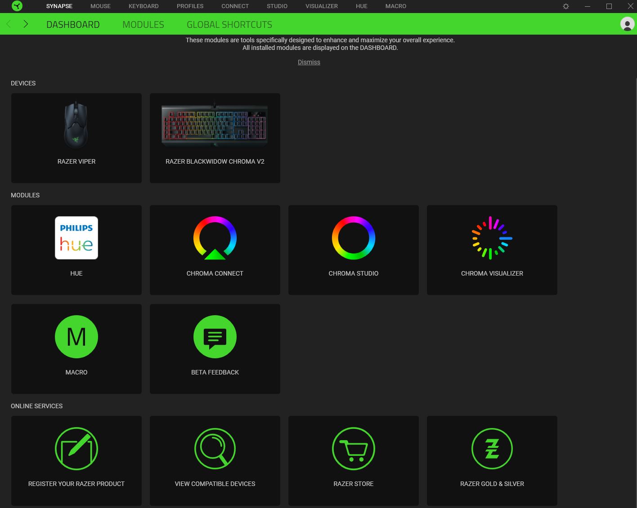This screenshot has width=637, height=508.
Task: Click the Razer Gold & Silver icon
Action: [492, 449]
